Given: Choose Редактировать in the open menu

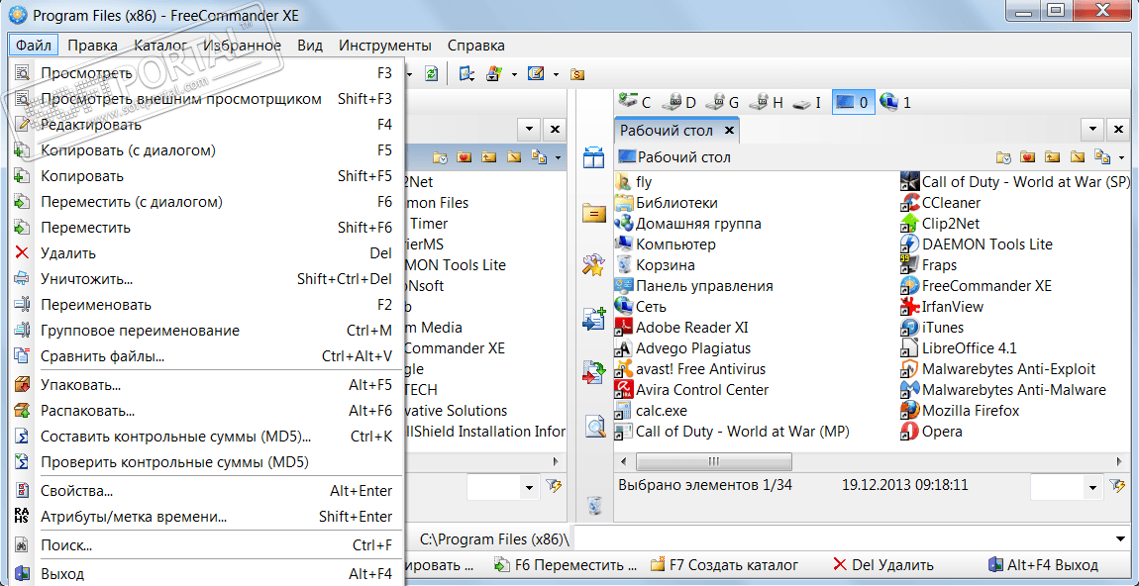Looking at the screenshot, I should click(204, 125).
